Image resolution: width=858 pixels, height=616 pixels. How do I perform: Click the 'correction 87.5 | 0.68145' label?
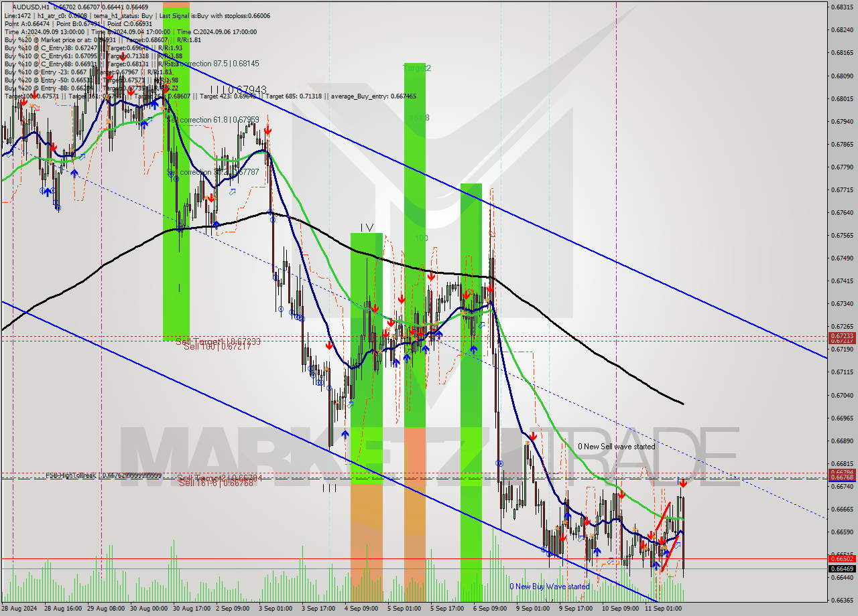[x=218, y=64]
